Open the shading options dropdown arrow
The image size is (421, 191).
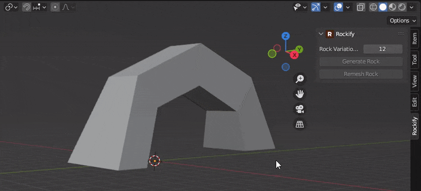(x=412, y=7)
